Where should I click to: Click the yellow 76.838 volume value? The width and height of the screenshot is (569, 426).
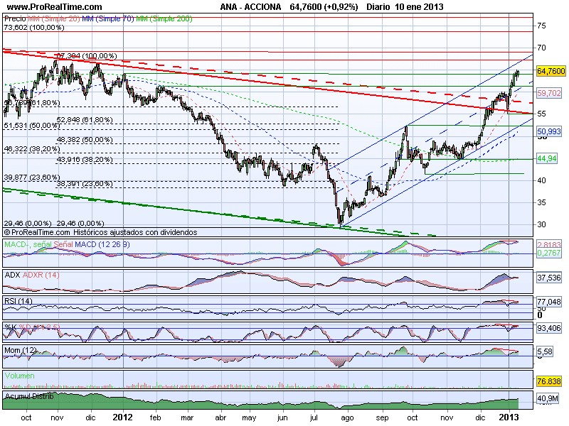[x=548, y=381]
